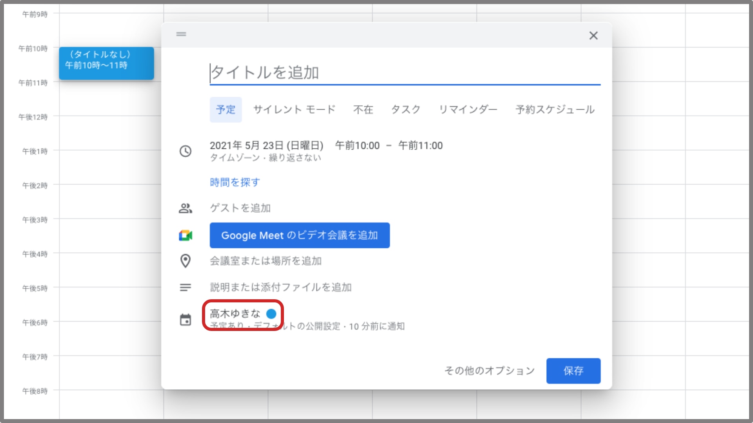Open the start time 午前10:00
The height and width of the screenshot is (423, 753).
(x=357, y=146)
